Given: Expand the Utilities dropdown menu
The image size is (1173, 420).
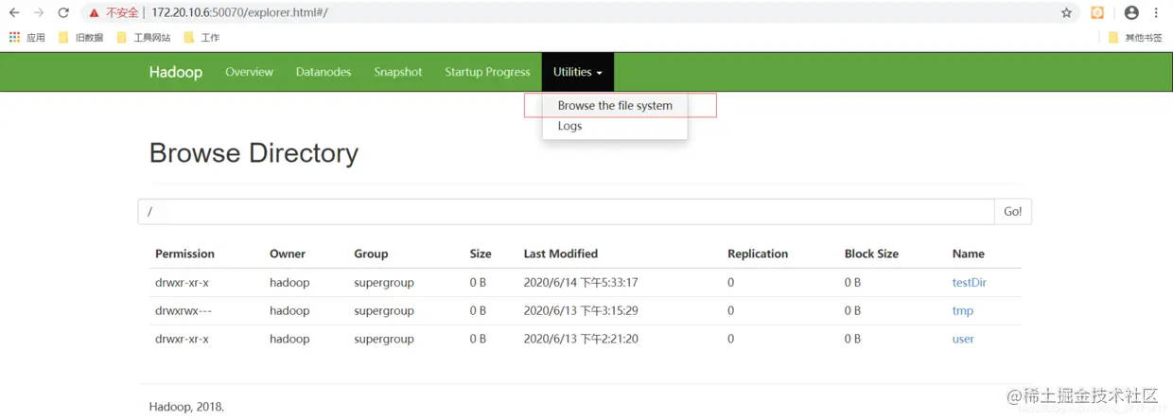Looking at the screenshot, I should coord(578,72).
